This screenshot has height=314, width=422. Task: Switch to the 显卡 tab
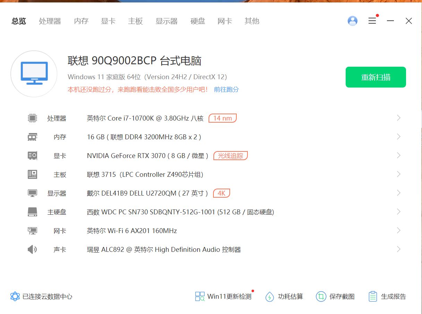click(108, 21)
